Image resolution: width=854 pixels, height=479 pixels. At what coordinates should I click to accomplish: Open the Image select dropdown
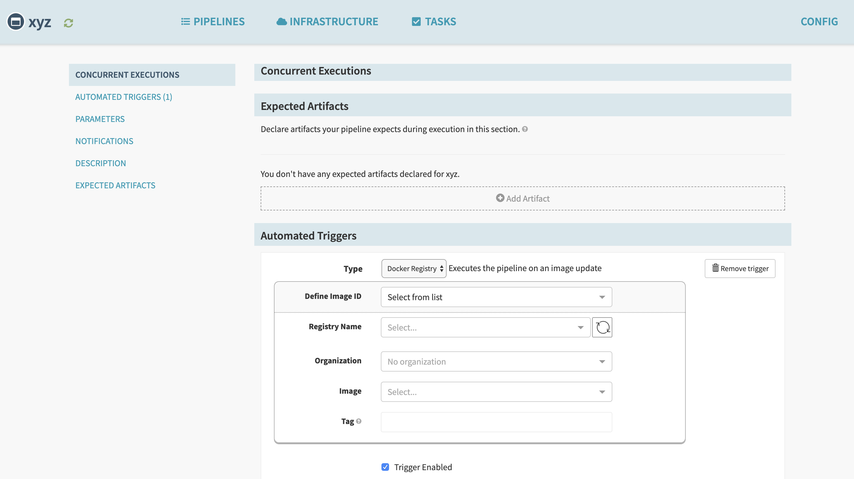[496, 392]
